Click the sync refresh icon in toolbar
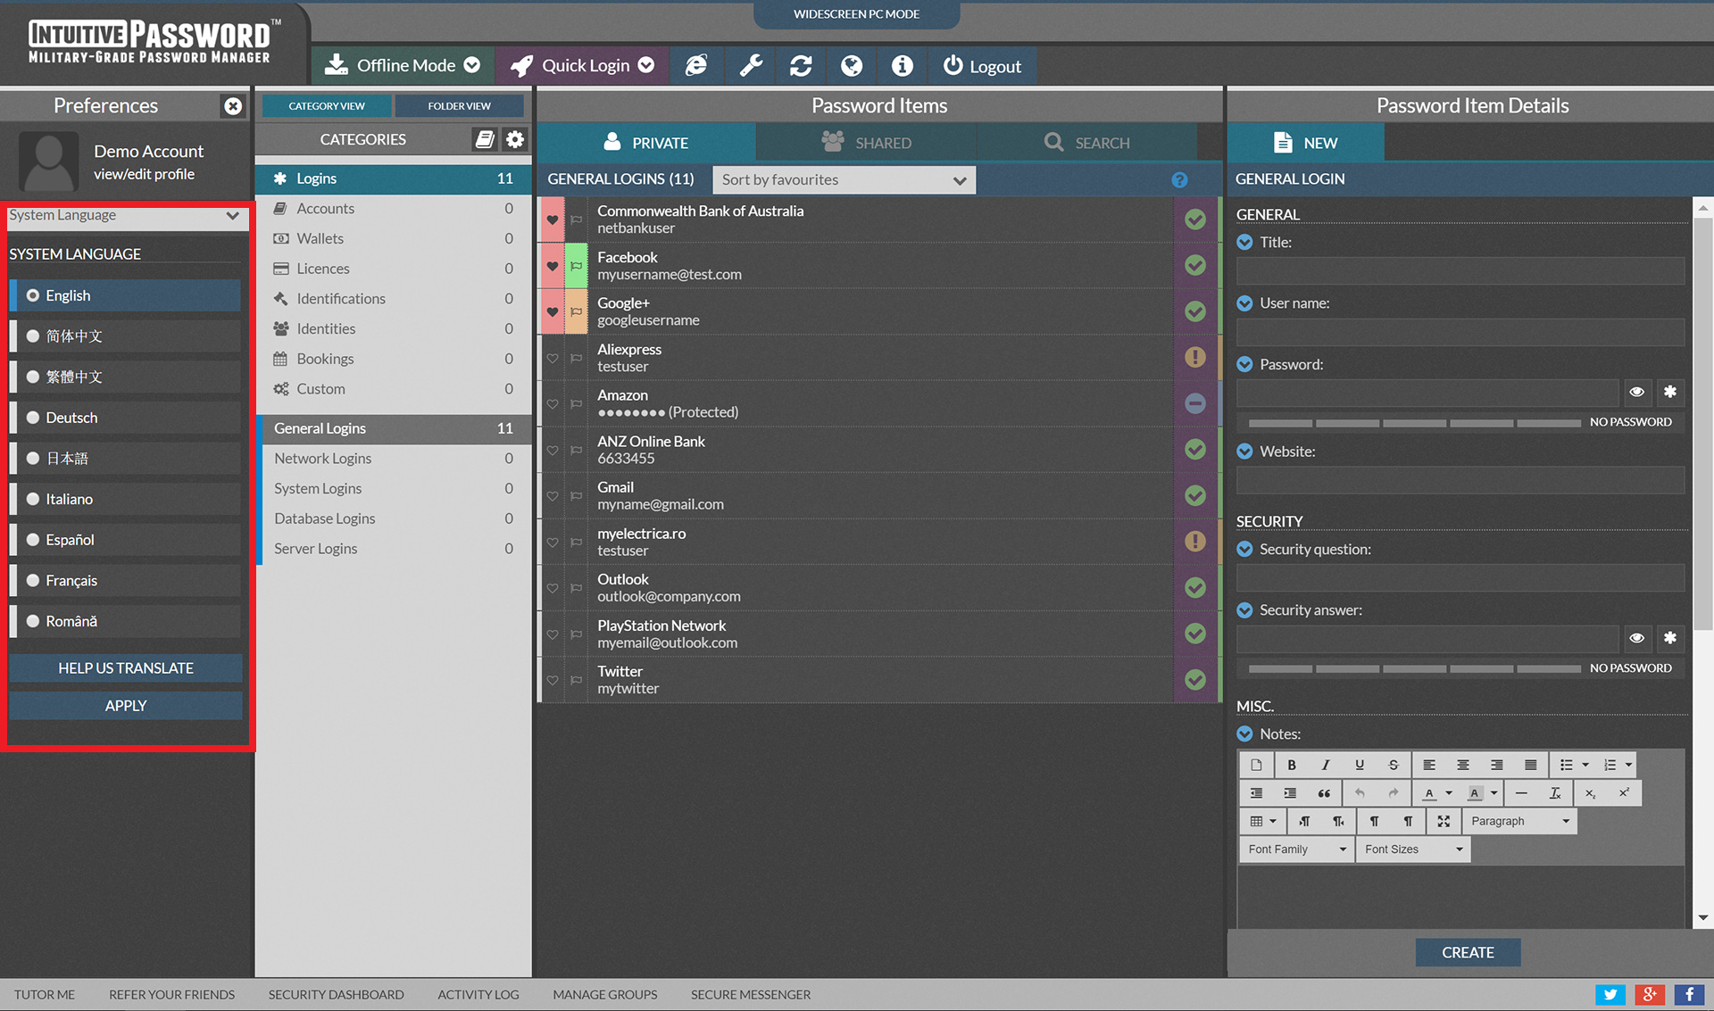The image size is (1714, 1011). [801, 65]
